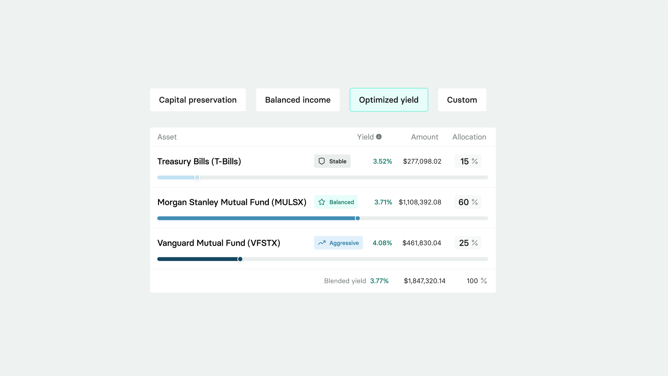The width and height of the screenshot is (668, 376).
Task: Edit the Vanguard allocation value 25
Action: point(464,243)
